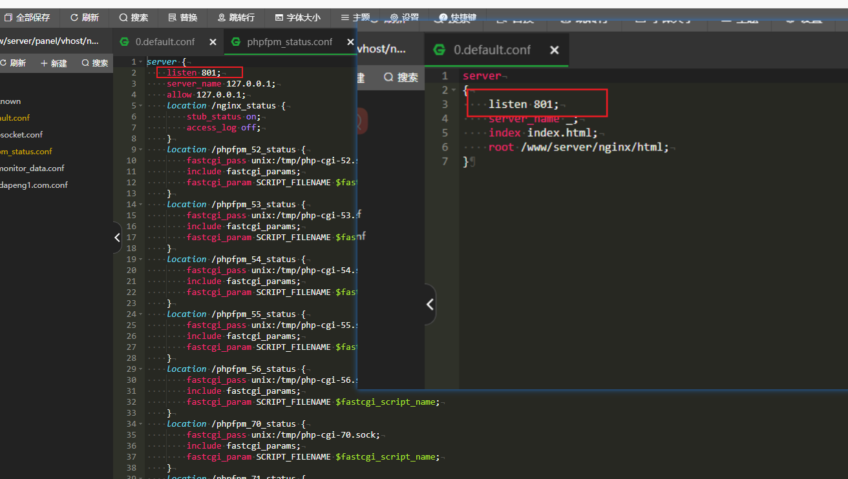
Task: Open monitor_data.conf in the file list
Action: pos(32,168)
